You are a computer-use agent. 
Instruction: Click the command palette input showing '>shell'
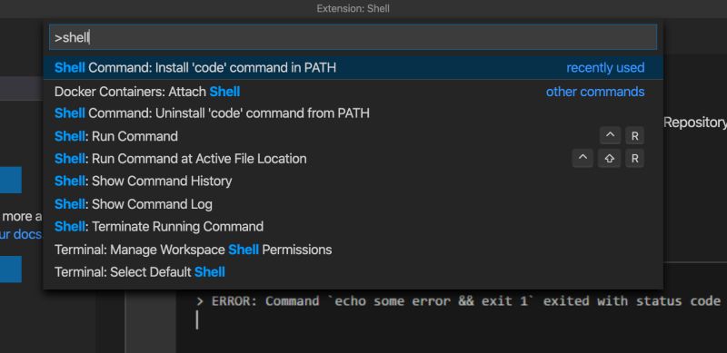point(353,37)
